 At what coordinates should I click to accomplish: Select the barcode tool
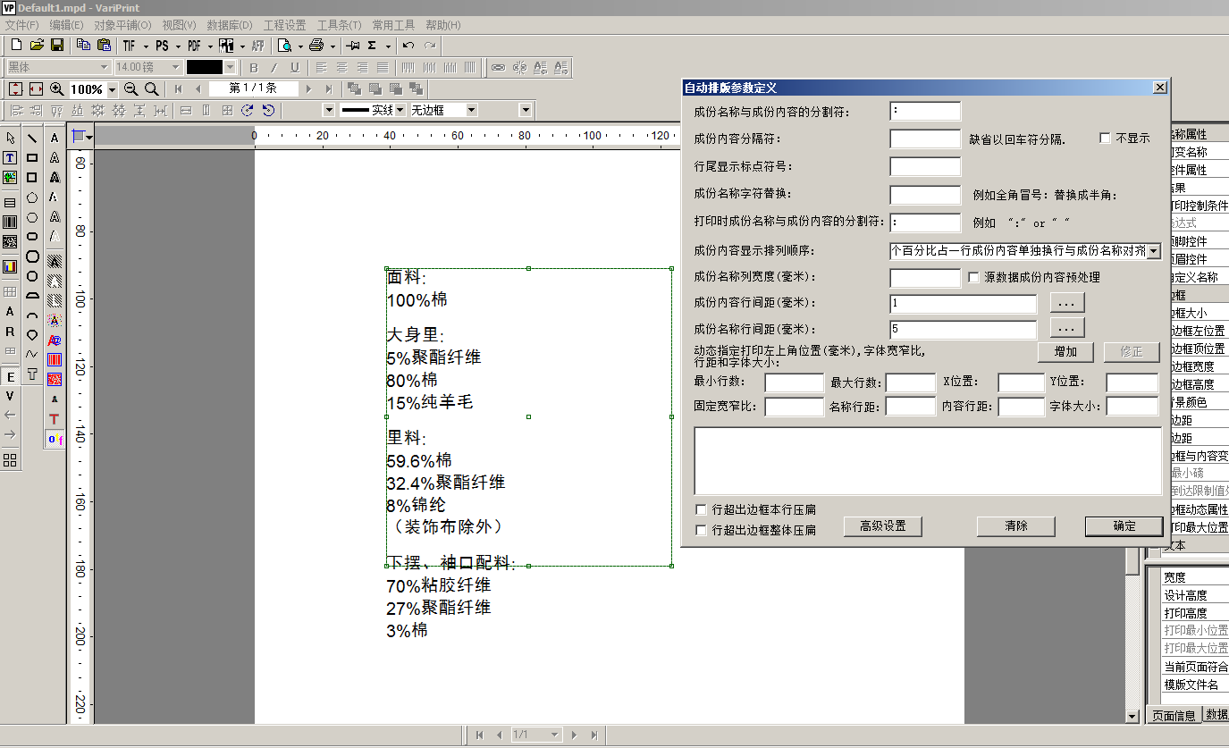pyautogui.click(x=10, y=222)
